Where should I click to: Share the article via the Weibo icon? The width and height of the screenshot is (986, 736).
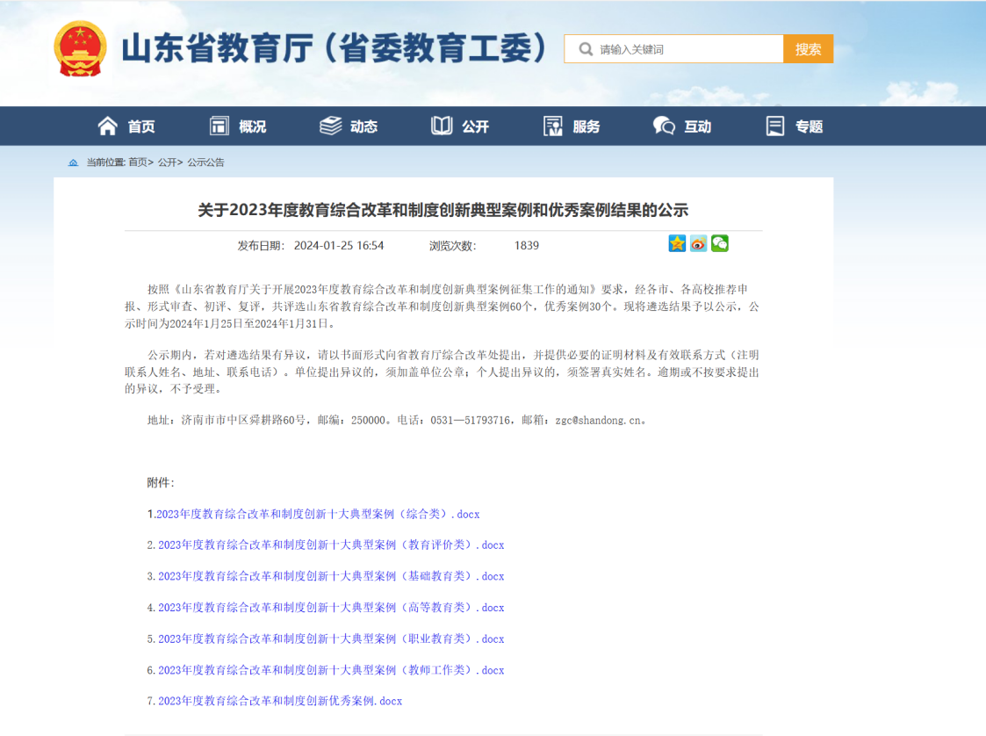coord(698,243)
